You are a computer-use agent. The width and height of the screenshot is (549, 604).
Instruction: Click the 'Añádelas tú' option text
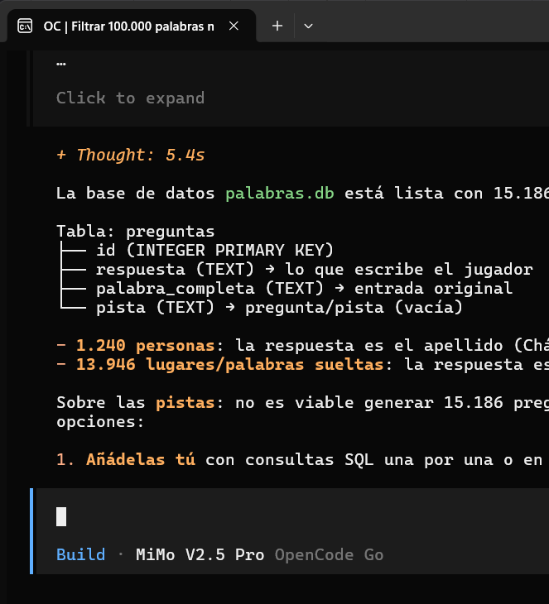140,459
